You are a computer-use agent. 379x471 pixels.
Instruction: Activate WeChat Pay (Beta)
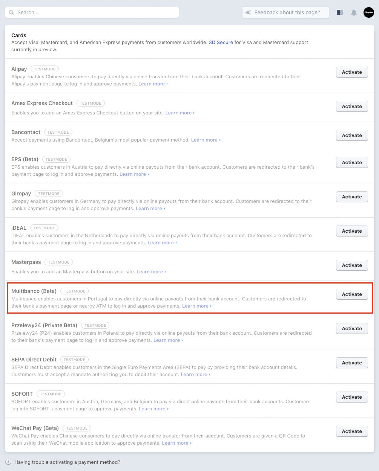(x=351, y=431)
